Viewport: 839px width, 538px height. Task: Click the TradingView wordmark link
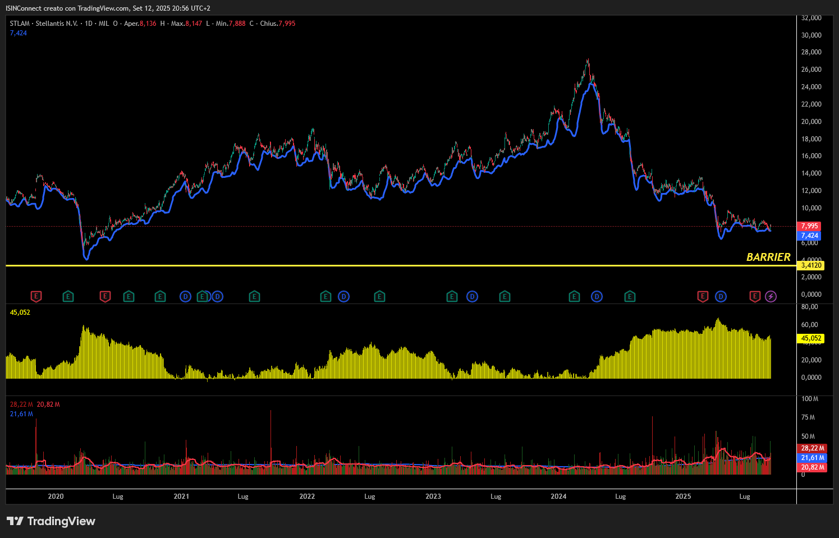pos(61,521)
